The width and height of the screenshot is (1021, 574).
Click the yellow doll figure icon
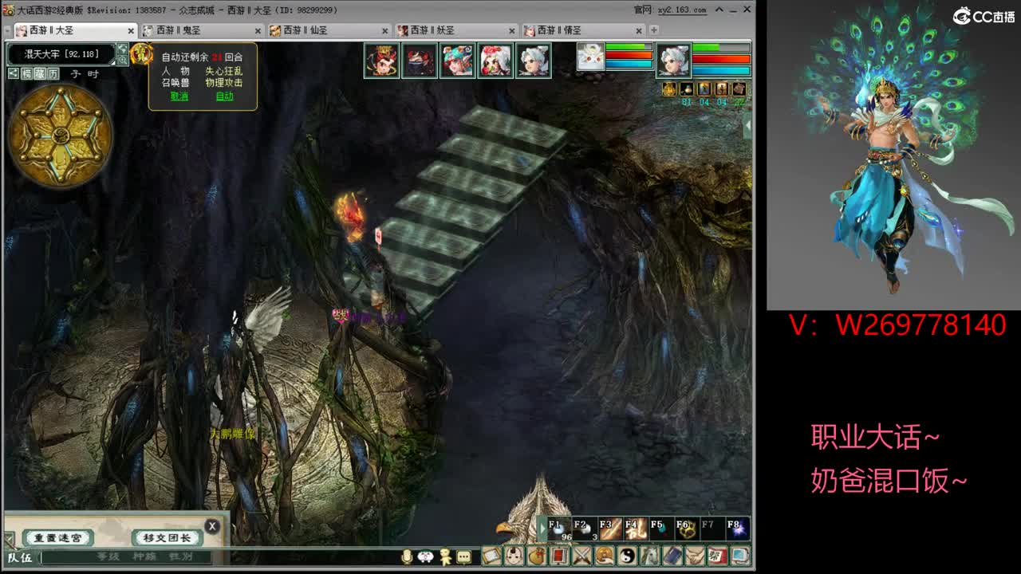[x=445, y=556]
